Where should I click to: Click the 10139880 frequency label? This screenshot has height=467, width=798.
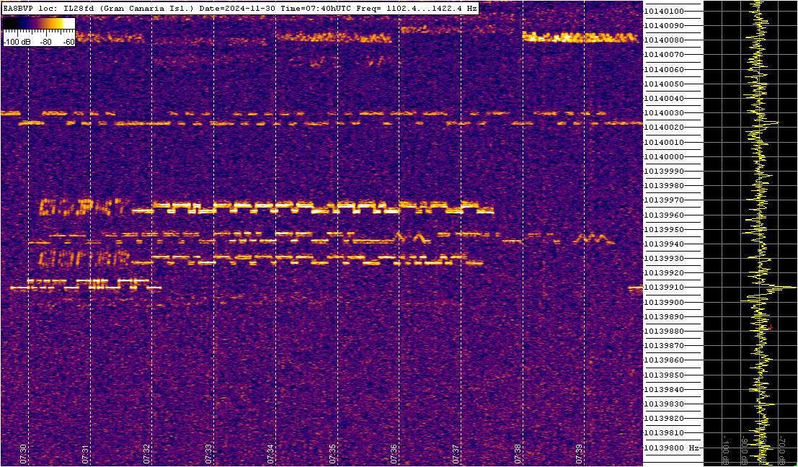click(664, 332)
